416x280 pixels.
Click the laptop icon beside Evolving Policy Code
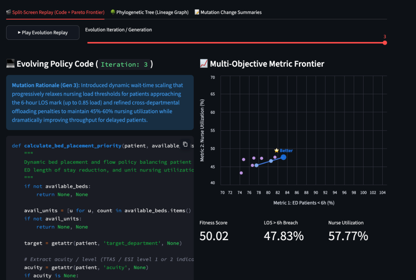point(10,64)
